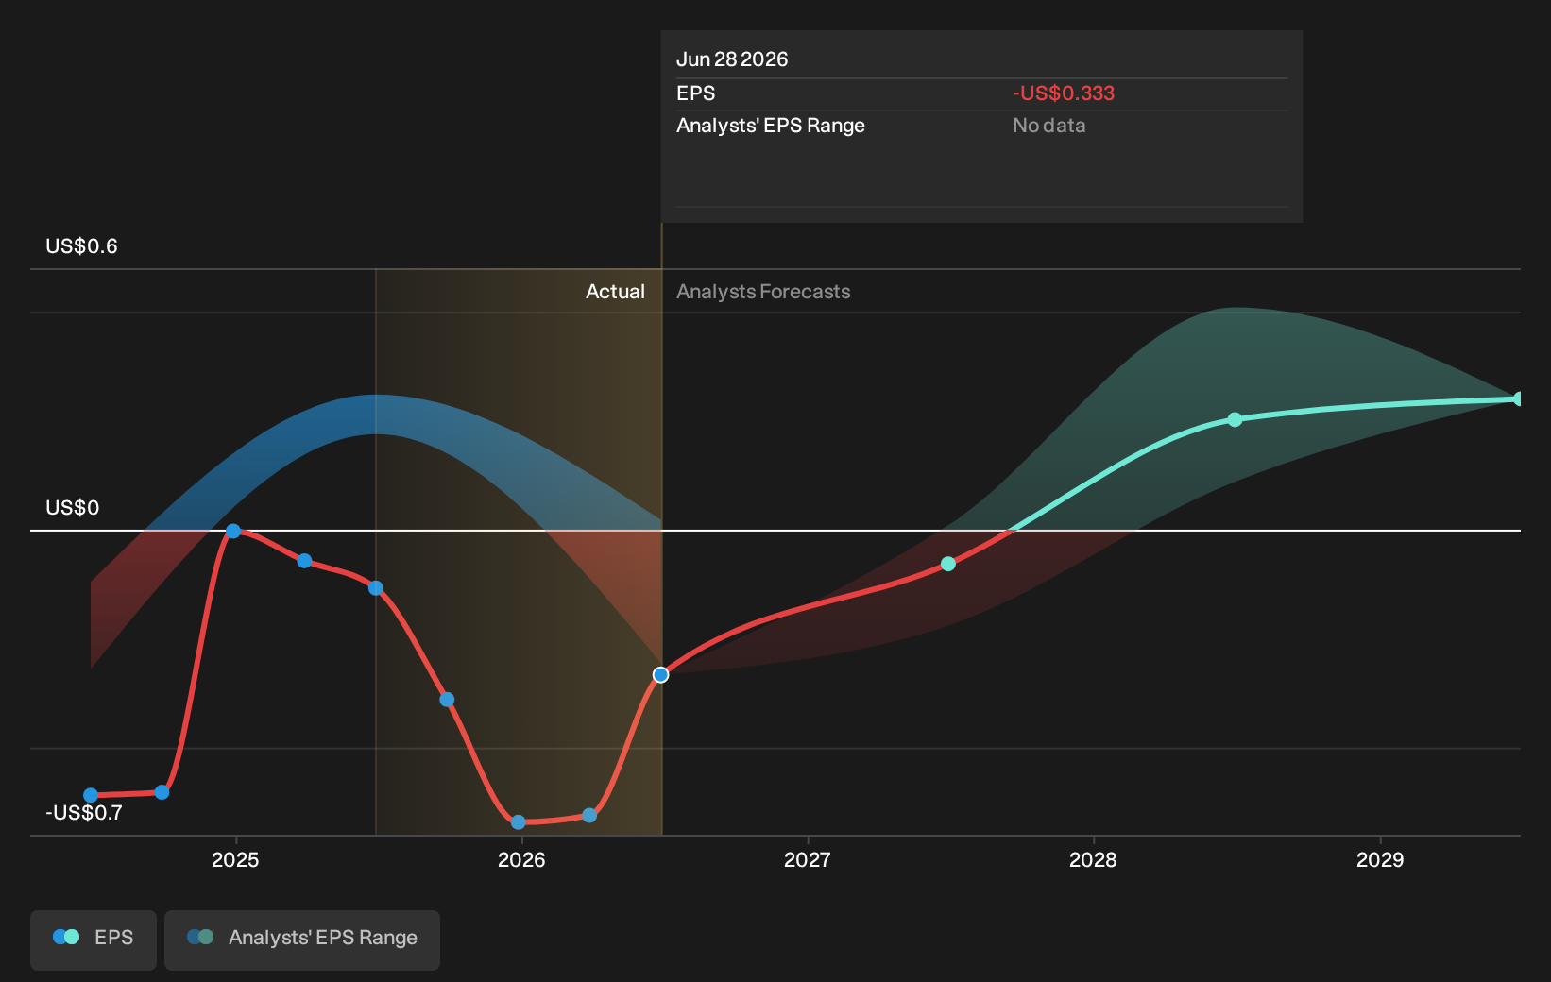This screenshot has width=1551, height=982.
Task: Click the US$0.6 y-axis label
Action: coord(81,246)
